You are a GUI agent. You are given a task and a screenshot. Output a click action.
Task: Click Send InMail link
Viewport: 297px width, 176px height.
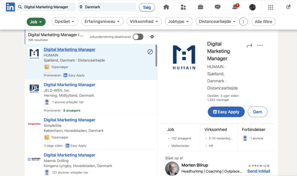258,171
